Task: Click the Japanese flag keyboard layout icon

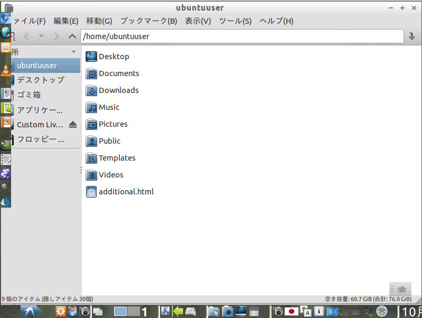Action: (x=291, y=312)
